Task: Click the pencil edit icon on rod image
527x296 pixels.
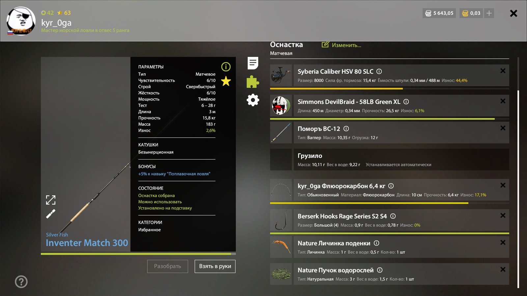Action: pyautogui.click(x=51, y=214)
